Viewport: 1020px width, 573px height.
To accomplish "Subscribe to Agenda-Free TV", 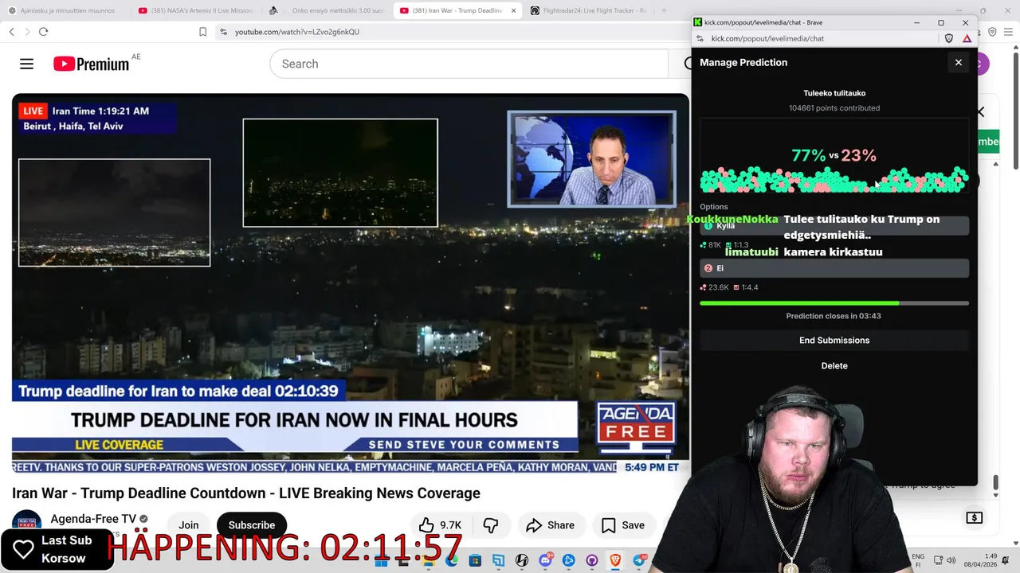I will 252,525.
